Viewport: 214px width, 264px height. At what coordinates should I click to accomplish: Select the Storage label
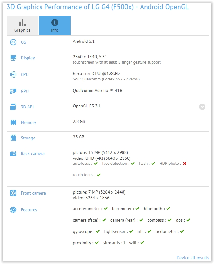[28, 138]
